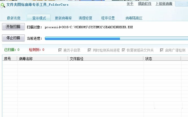The width and height of the screenshot is (188, 117).
Task: Switch to the 清理修复 tab
Action: tap(85, 18)
